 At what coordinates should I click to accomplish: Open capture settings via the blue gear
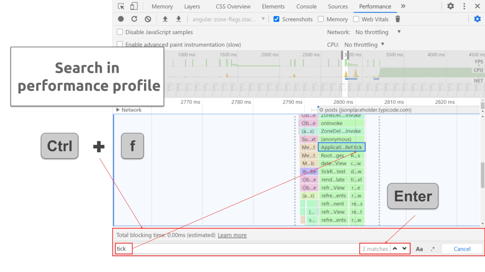(477, 19)
